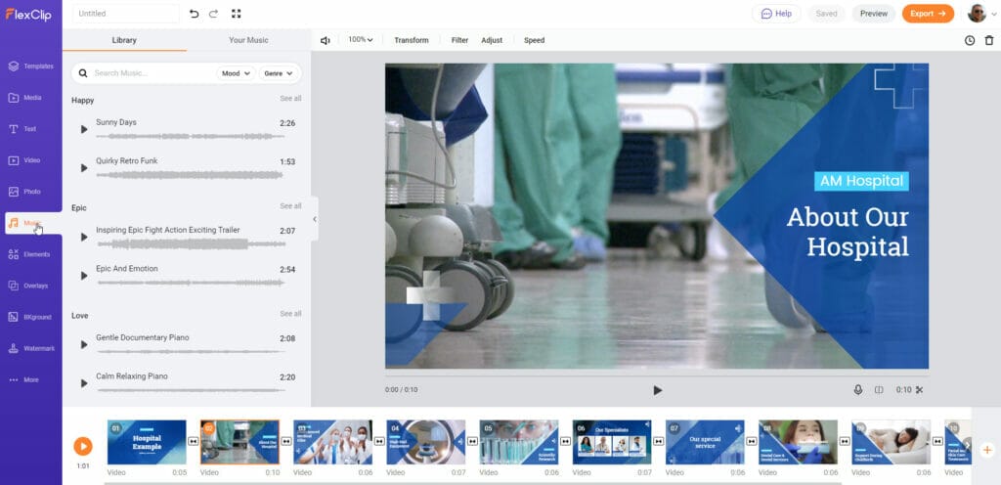The image size is (1001, 485).
Task: Open the Speed menu
Action: click(535, 40)
